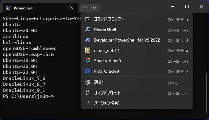The height and width of the screenshot is (120, 209).
Task: Collapse the profile dropdown chevron
Action: point(94,8)
